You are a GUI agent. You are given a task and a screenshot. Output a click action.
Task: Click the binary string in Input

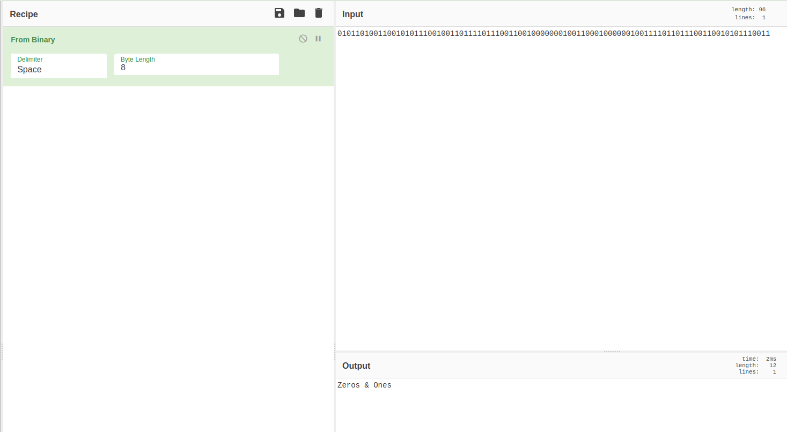[554, 33]
